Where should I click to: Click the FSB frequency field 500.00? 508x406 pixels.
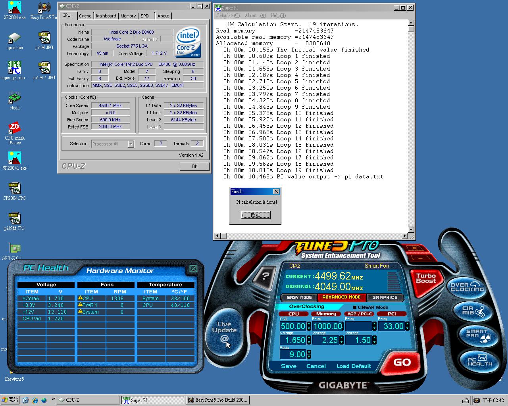[293, 326]
